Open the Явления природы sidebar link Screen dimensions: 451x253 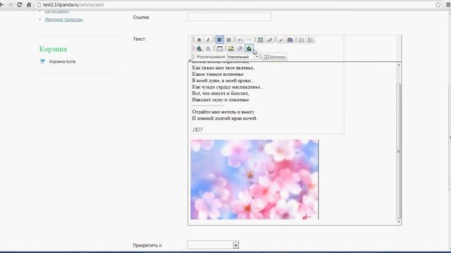(x=63, y=20)
